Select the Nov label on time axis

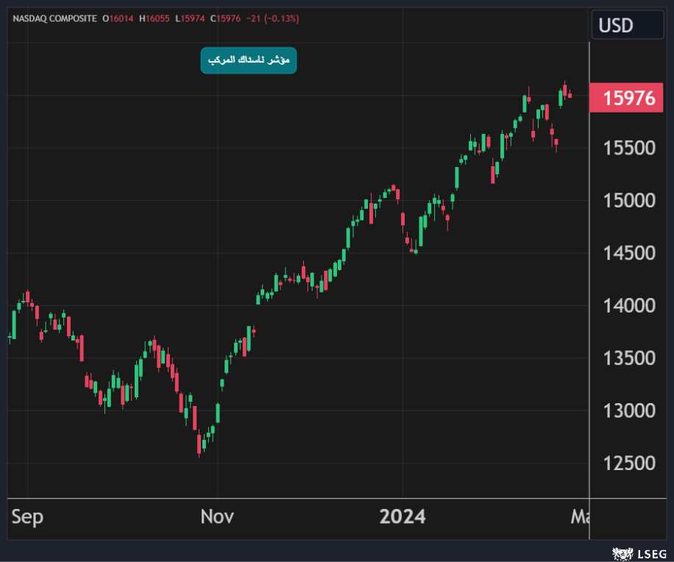(217, 517)
